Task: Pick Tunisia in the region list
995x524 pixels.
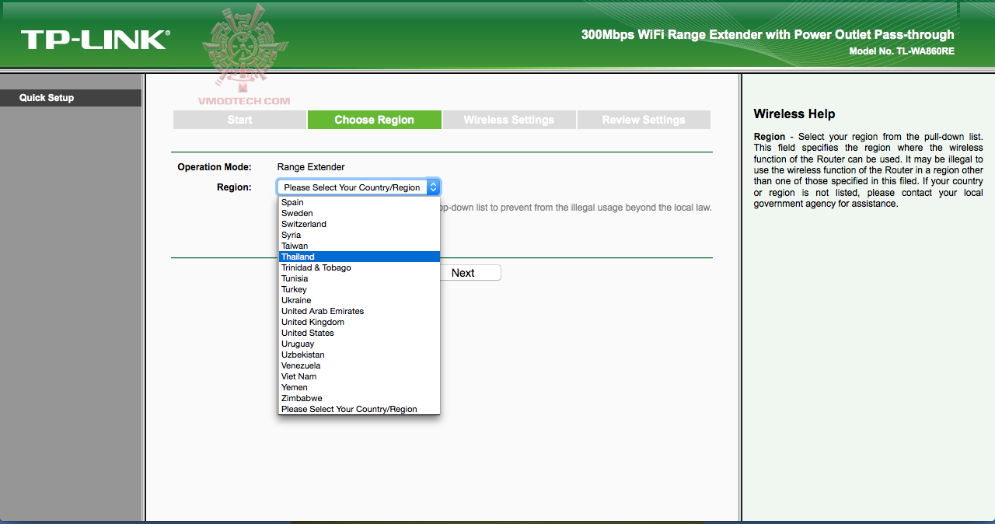Action: coord(359,278)
